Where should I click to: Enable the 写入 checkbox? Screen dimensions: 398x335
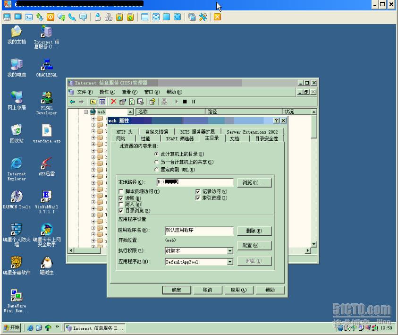tap(121, 205)
